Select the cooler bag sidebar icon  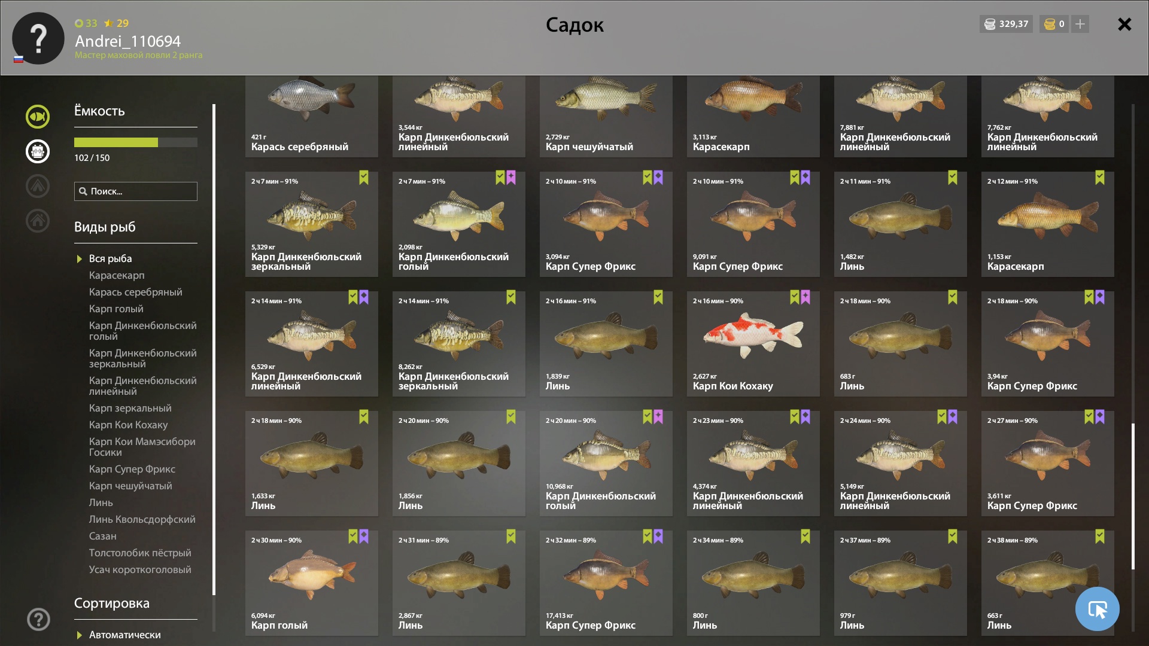pyautogui.click(x=37, y=151)
